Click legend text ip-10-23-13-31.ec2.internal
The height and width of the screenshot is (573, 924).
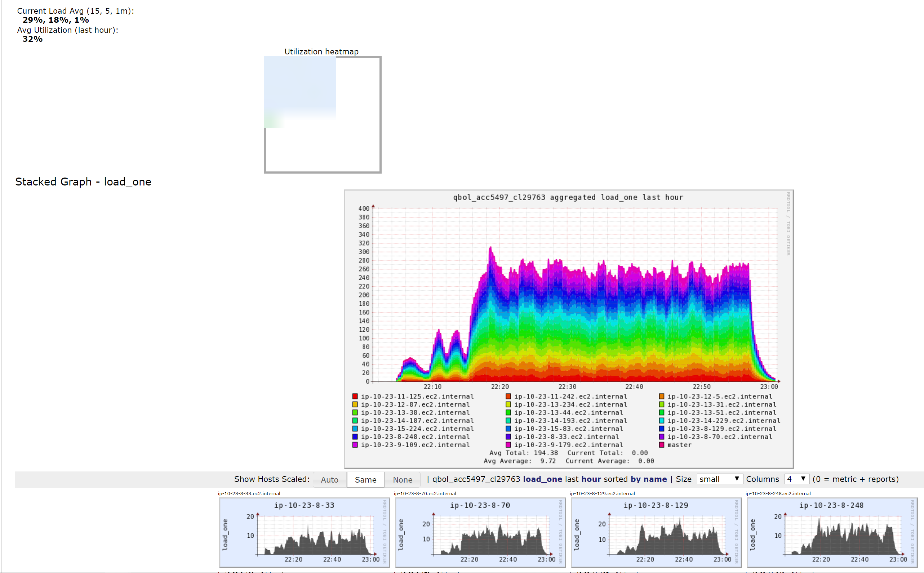click(x=722, y=404)
